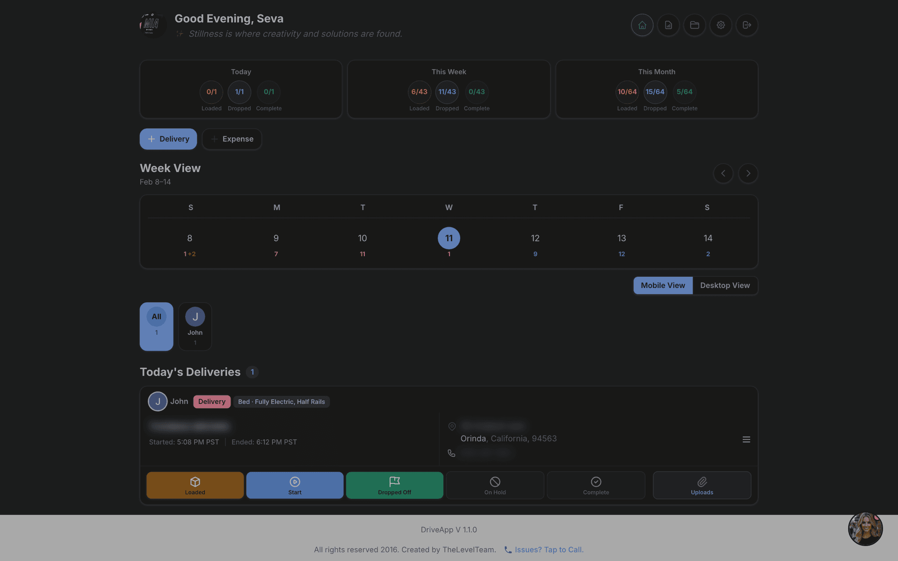Click the Home icon in the top navigation
Image resolution: width=898 pixels, height=561 pixels.
point(642,25)
